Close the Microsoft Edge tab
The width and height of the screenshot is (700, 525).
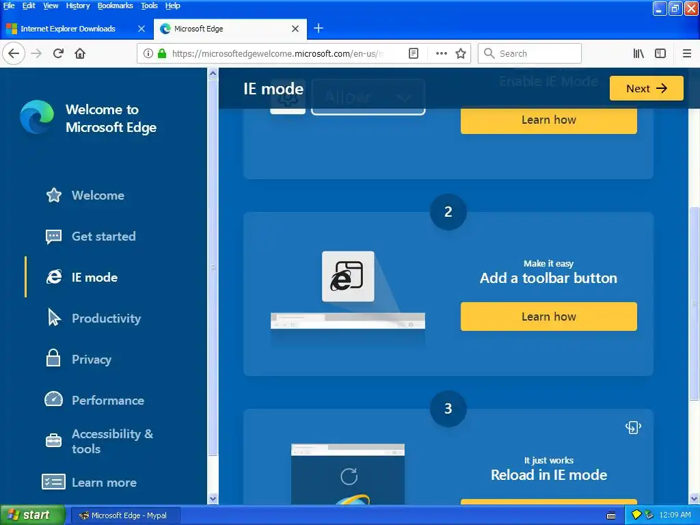pos(295,29)
